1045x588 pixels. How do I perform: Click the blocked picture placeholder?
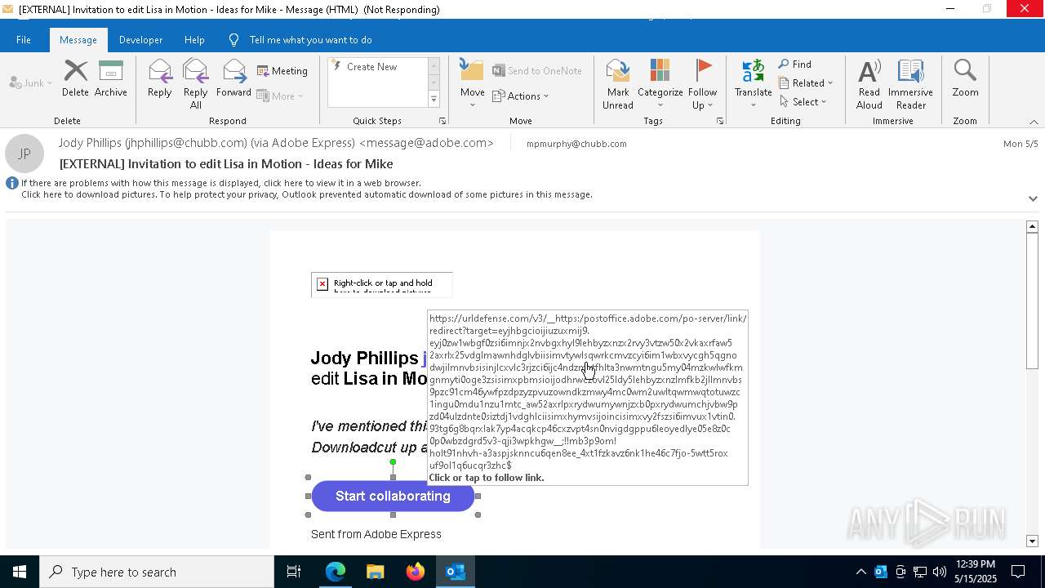pyautogui.click(x=381, y=285)
